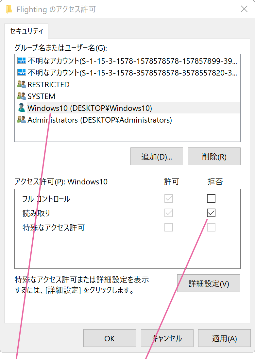Image resolution: width=255 pixels, height=359 pixels.
Task: Open 詳細設定(V) advanced settings
Action: tap(209, 283)
